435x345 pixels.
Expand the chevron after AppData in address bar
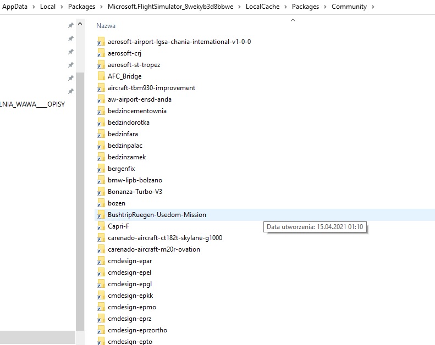coord(34,7)
